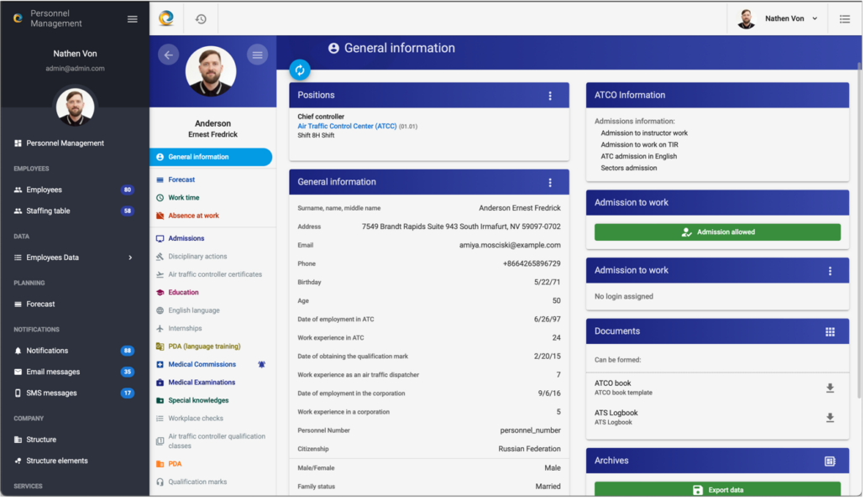Click the blue refresh circular button
The height and width of the screenshot is (500, 865).
300,70
